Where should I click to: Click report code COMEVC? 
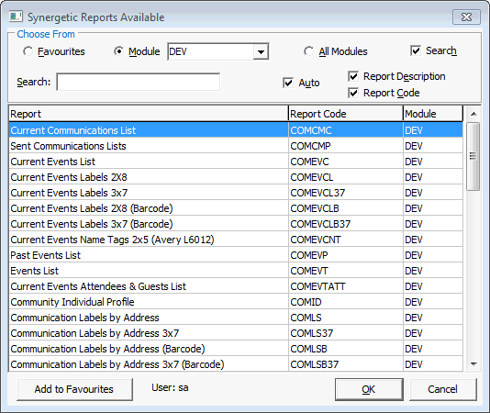346,162
